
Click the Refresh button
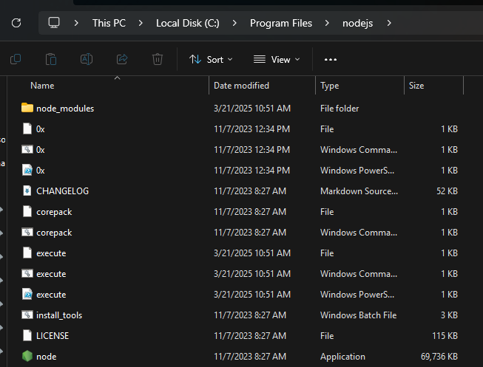pos(16,23)
